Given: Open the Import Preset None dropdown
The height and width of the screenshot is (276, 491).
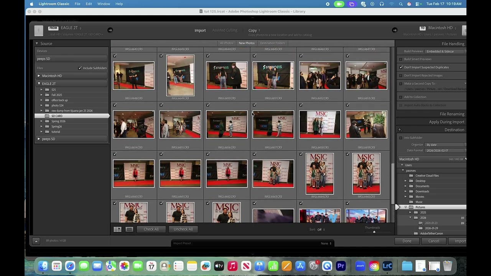Looking at the screenshot, I should click(326, 243).
